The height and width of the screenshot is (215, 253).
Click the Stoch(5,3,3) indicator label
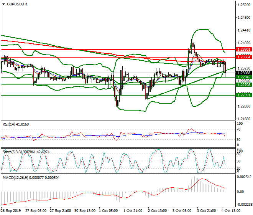click(26, 152)
